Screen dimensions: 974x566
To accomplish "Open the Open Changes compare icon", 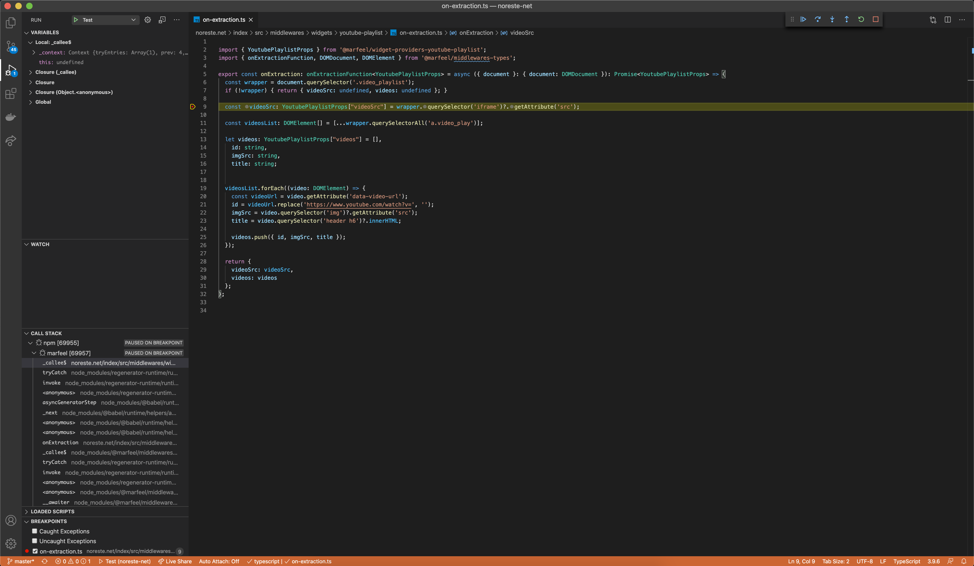I will (933, 20).
